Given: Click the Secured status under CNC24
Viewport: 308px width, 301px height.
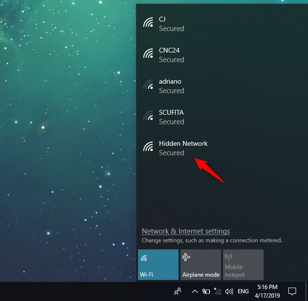Looking at the screenshot, I should point(171,60).
